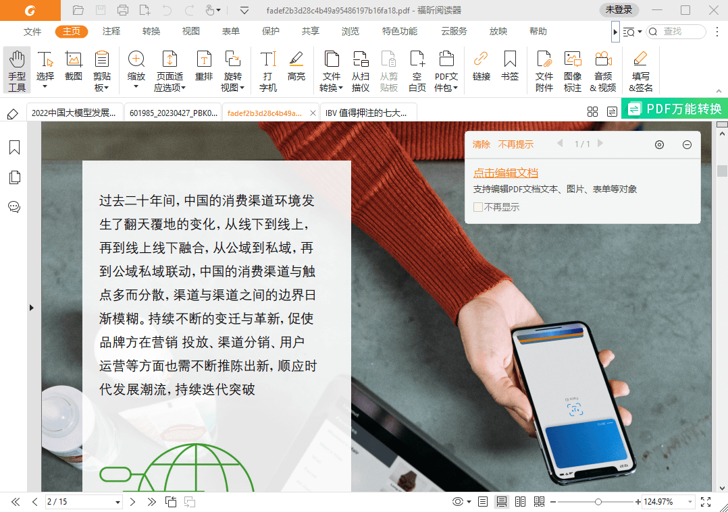
Task: Click 不再提示 in the tip panel
Action: tap(516, 144)
